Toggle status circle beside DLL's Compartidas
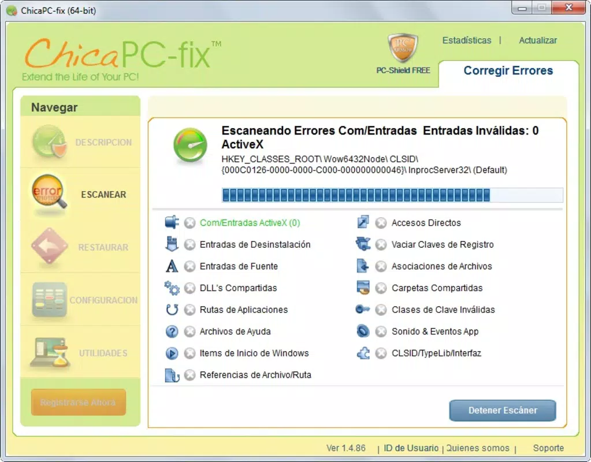This screenshot has height=462, width=591. (x=190, y=288)
